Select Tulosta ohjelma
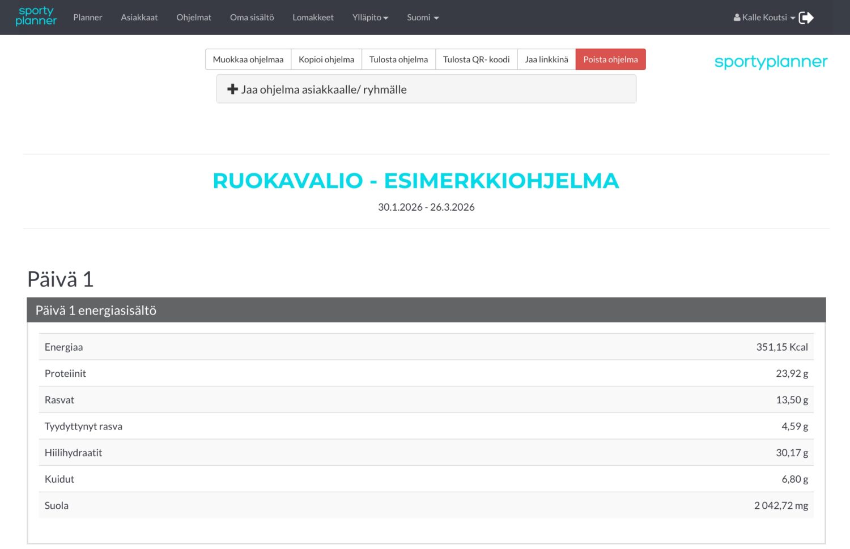Viewport: 850px width, 549px height. pos(398,59)
